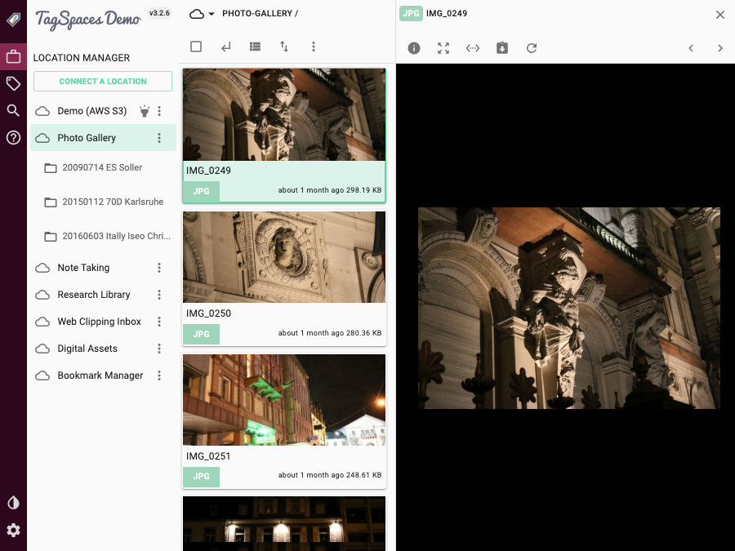Open the location switcher cloud dropdown
The image size is (735, 551).
coord(202,14)
